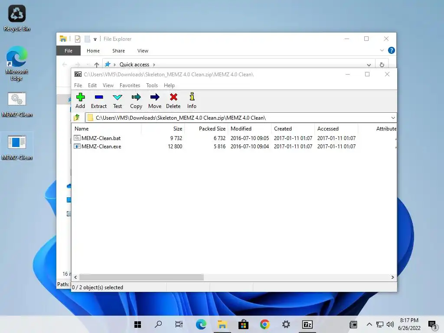This screenshot has width=444, height=333.
Task: Show hidden system tray icons
Action: [369, 324]
